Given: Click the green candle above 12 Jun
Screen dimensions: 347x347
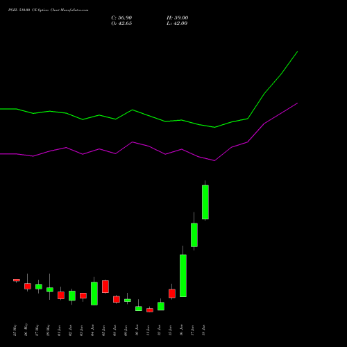Looking at the screenshot, I should 161,306.
